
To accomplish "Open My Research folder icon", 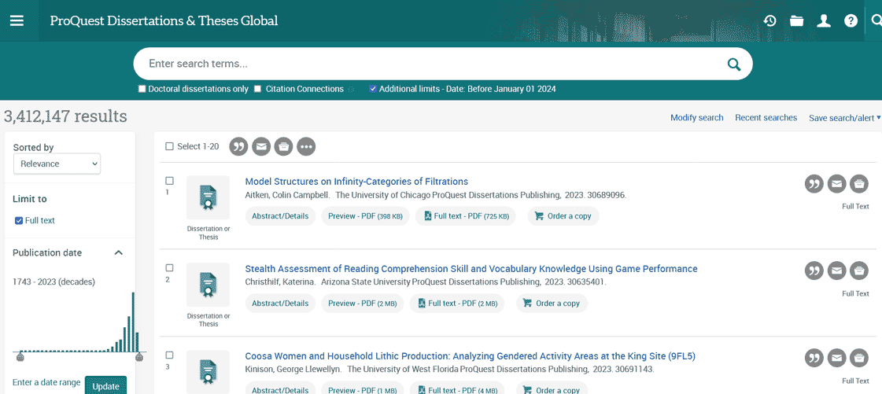I will (x=796, y=20).
